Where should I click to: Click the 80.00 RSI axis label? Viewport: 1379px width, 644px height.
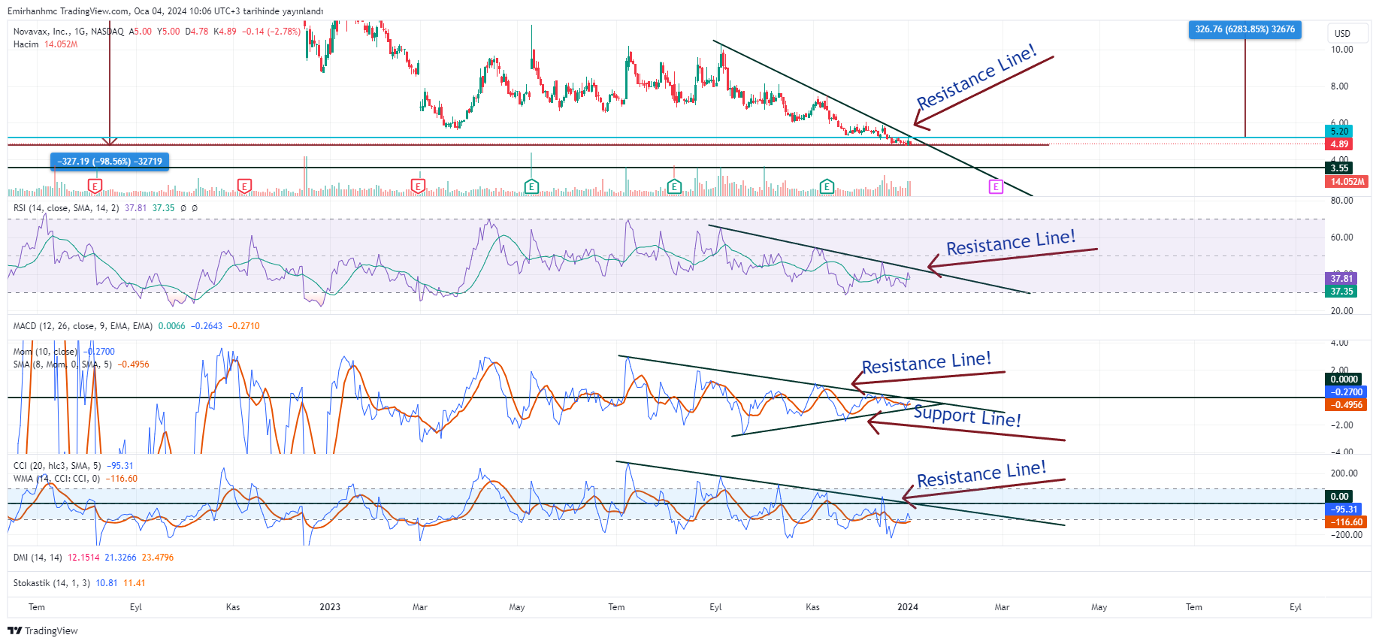(1341, 201)
